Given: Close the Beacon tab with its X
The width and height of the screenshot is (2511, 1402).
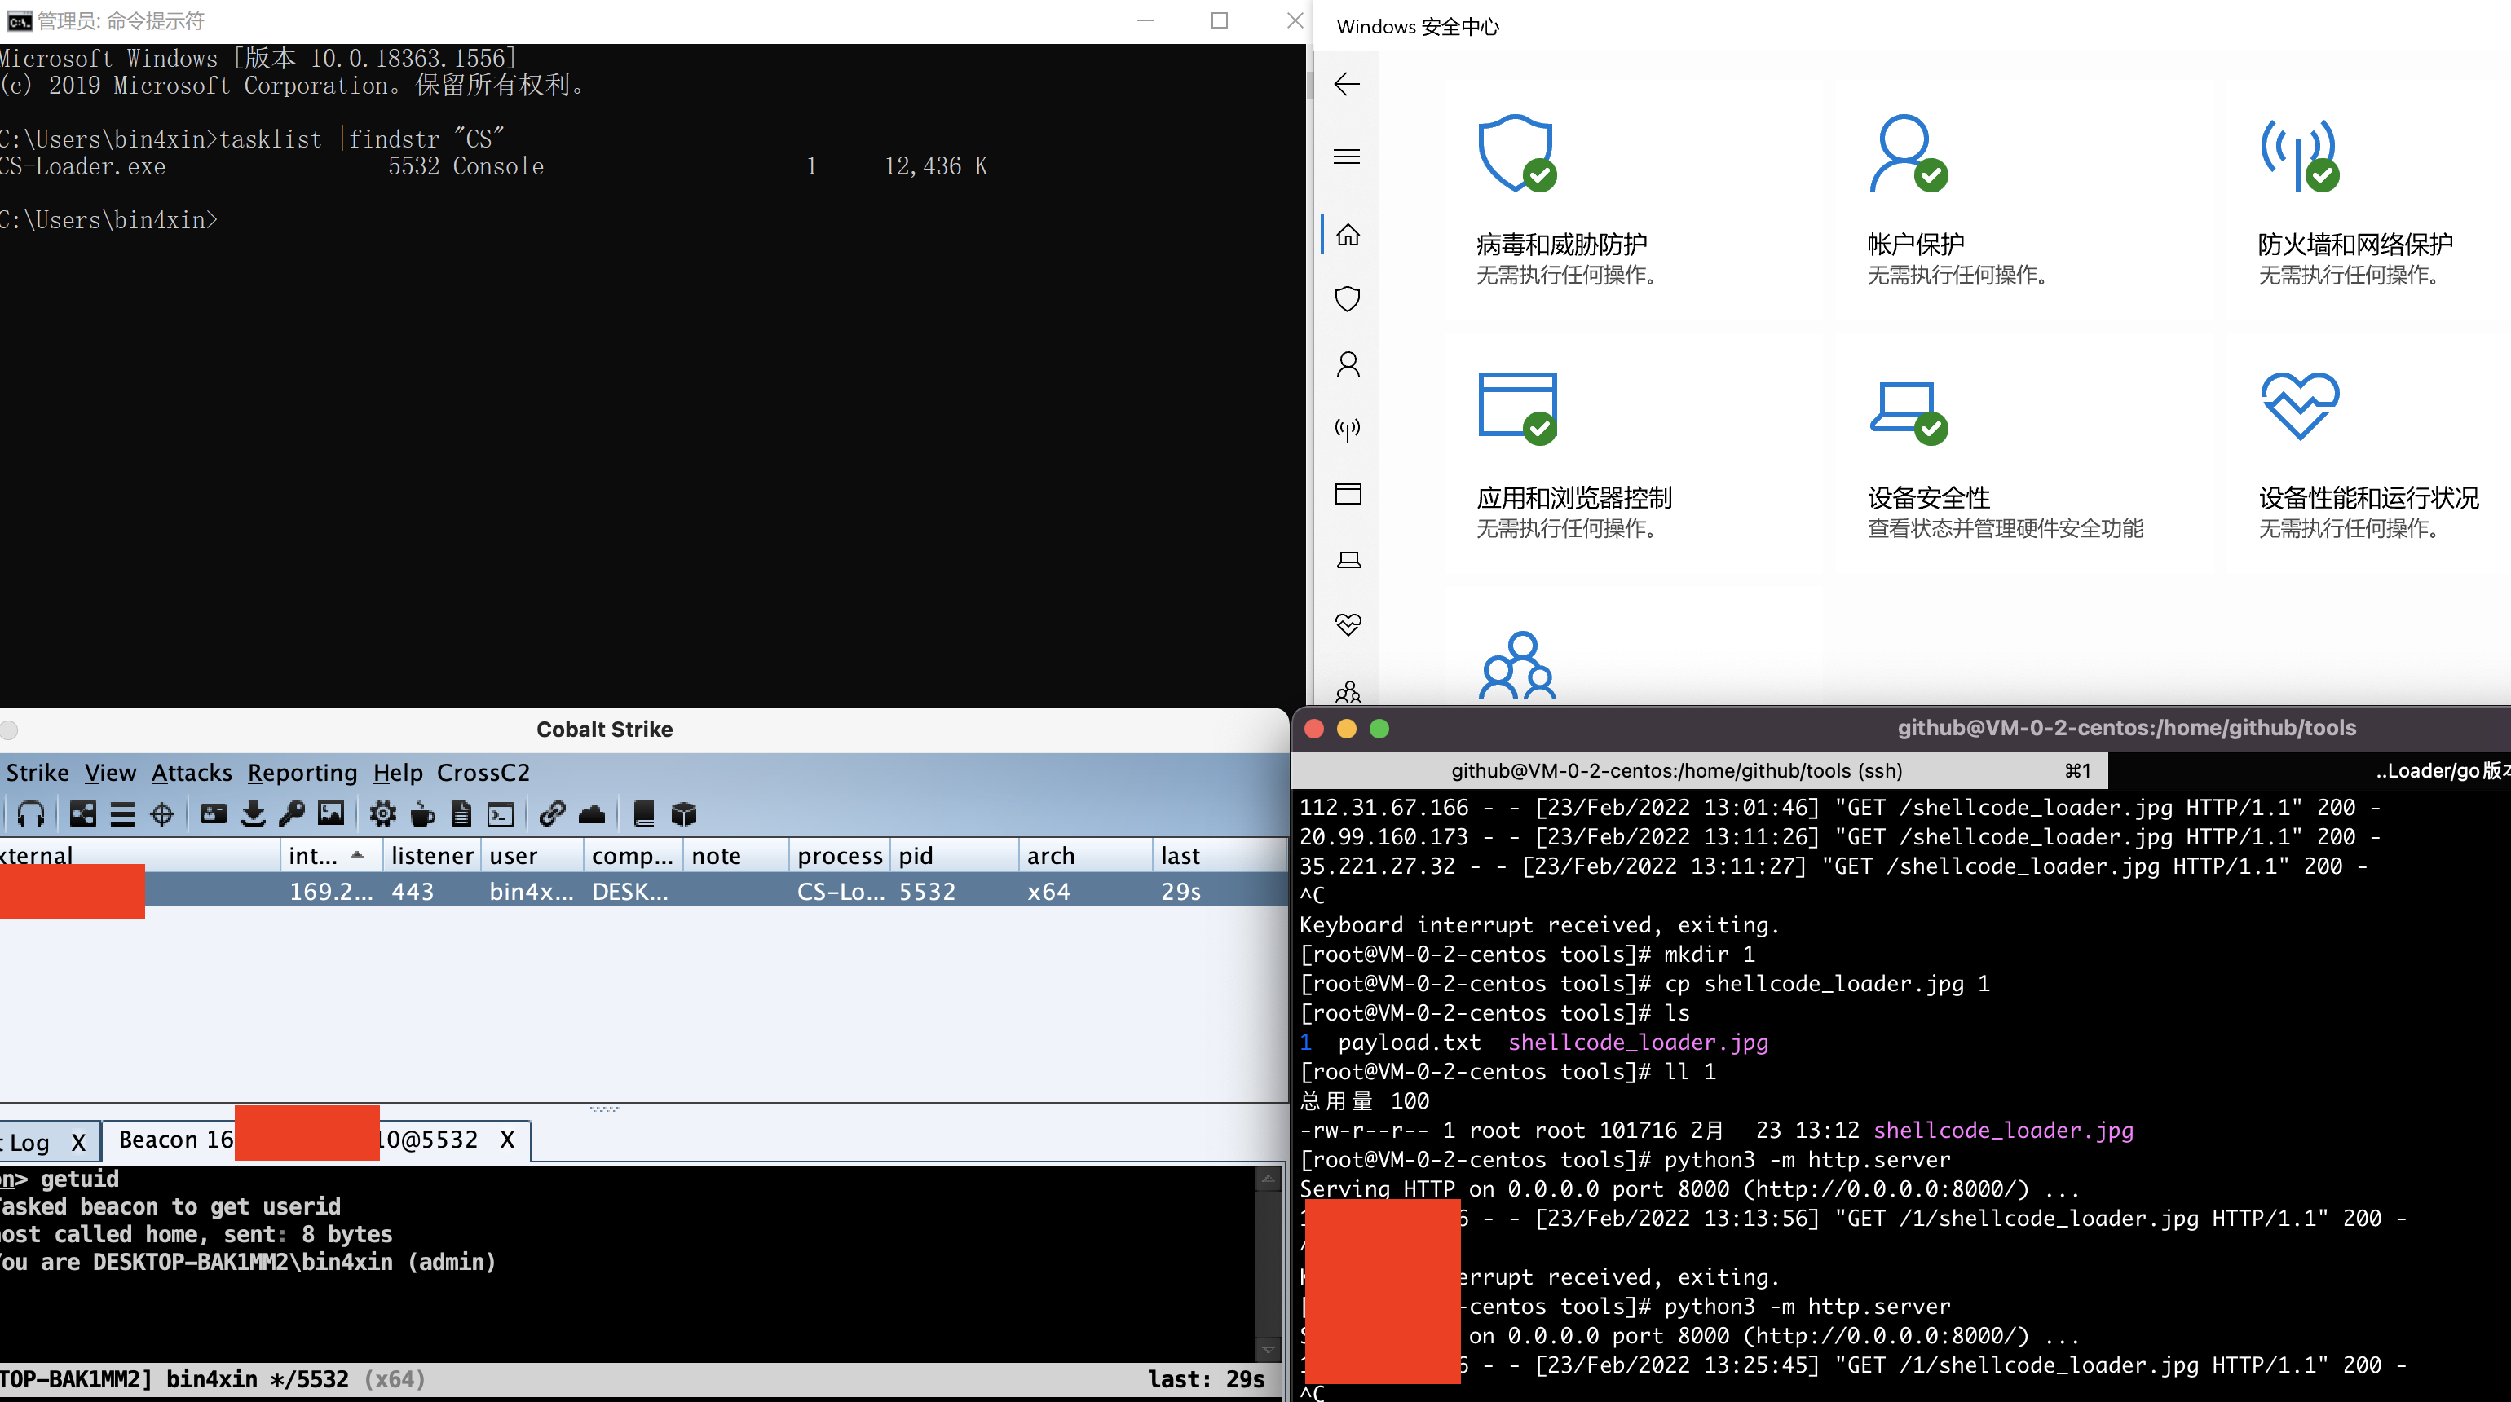Looking at the screenshot, I should coord(507,1140).
